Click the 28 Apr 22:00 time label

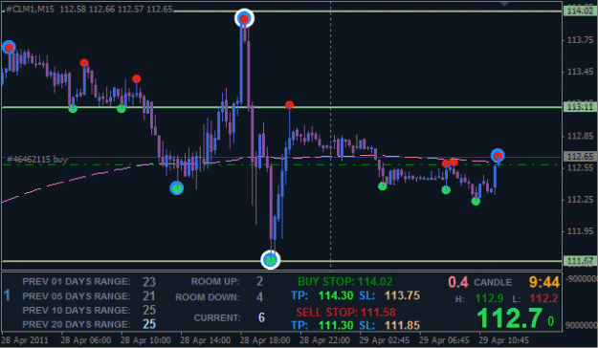(324, 340)
